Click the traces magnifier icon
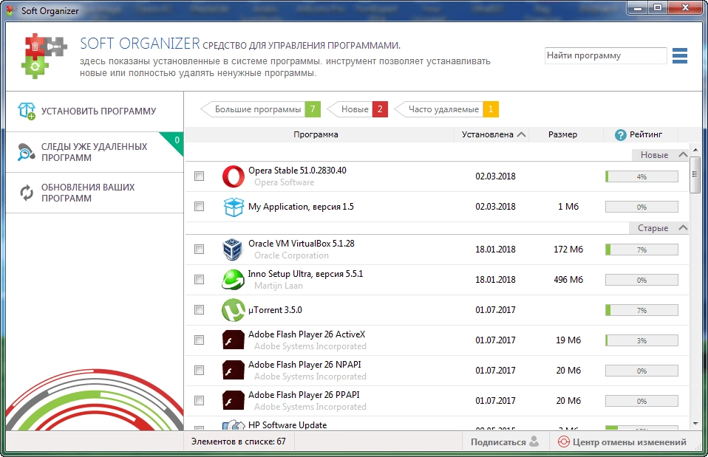Screen dimensions: 708x457 (26, 152)
